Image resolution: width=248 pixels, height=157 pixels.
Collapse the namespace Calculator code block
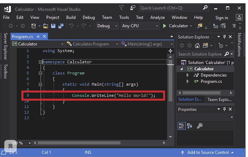[40, 62]
